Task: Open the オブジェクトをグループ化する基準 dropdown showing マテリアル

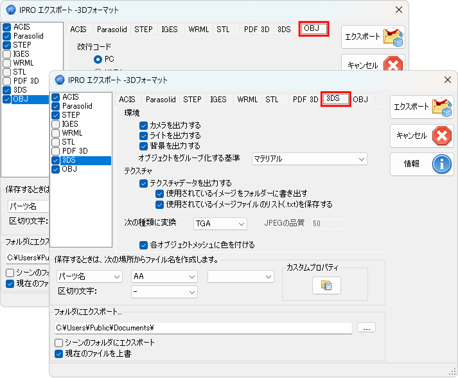Action: 310,159
